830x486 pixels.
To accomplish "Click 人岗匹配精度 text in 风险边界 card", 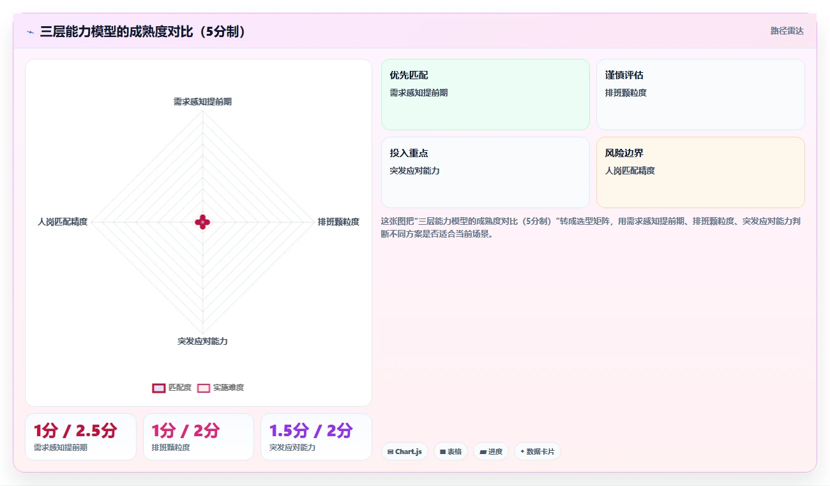I will point(630,171).
